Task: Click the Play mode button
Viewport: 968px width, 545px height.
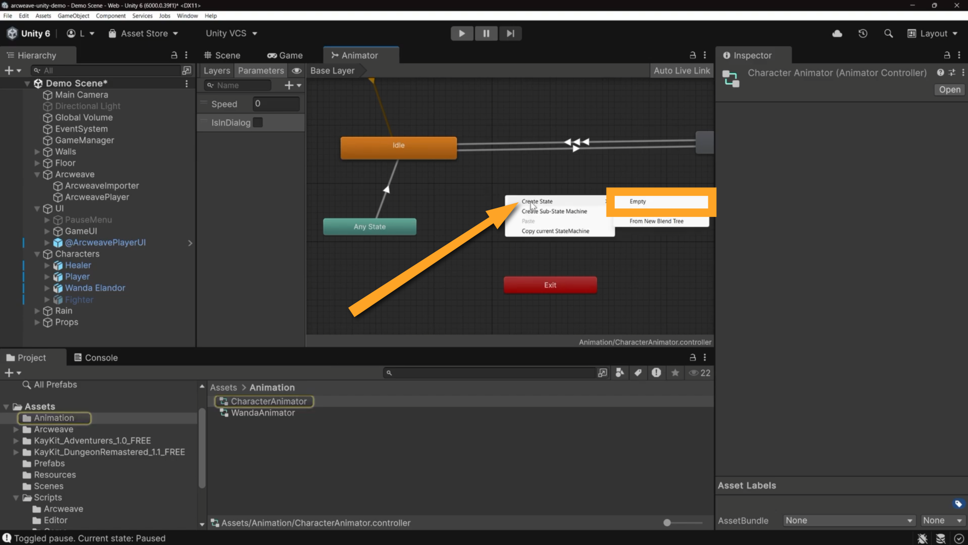Action: (x=461, y=33)
